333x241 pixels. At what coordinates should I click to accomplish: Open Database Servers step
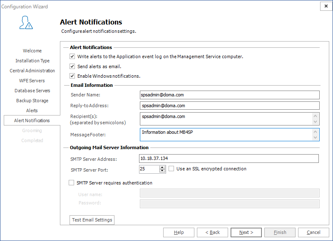tap(32, 91)
